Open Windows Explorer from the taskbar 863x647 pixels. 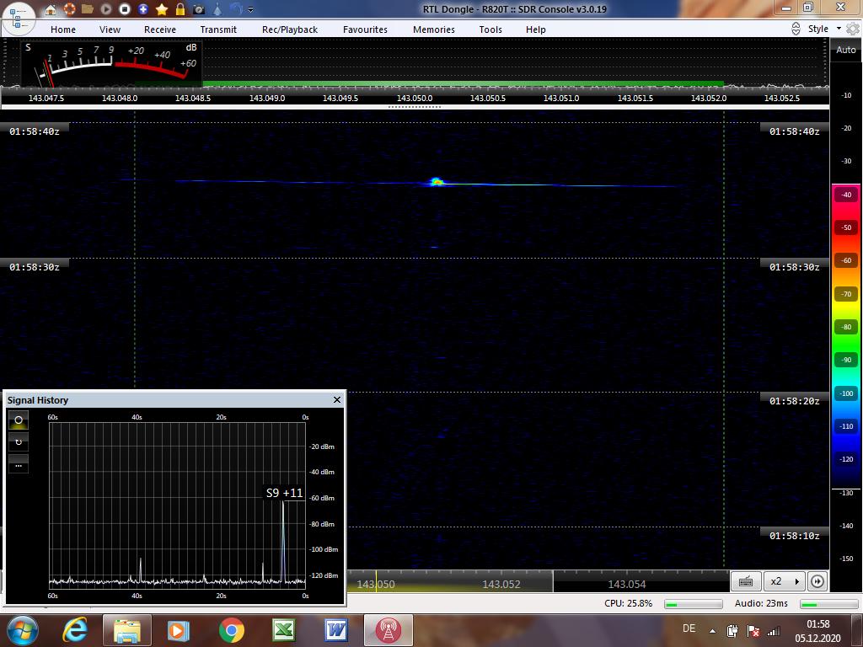point(126,630)
